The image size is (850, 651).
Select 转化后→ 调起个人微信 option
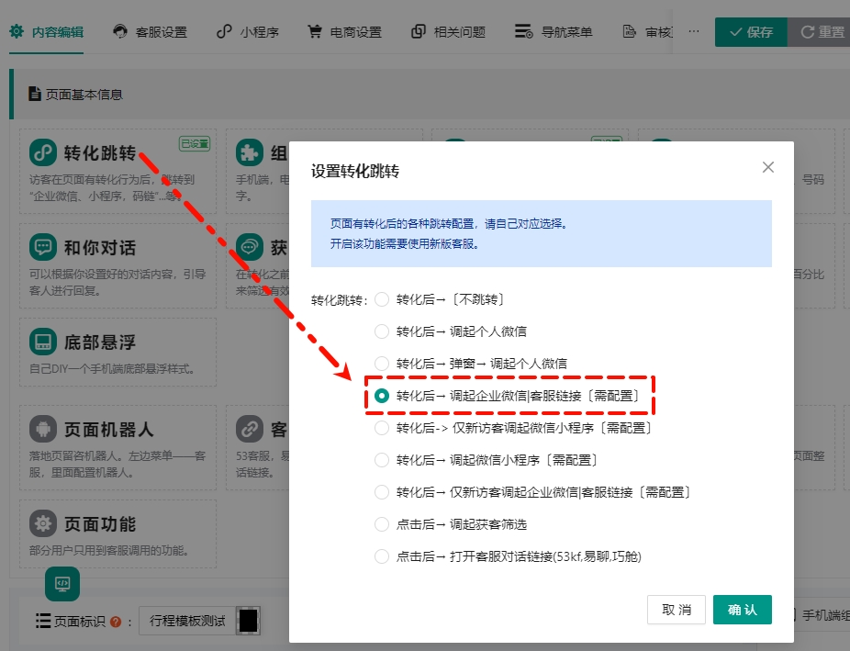pyautogui.click(x=382, y=331)
